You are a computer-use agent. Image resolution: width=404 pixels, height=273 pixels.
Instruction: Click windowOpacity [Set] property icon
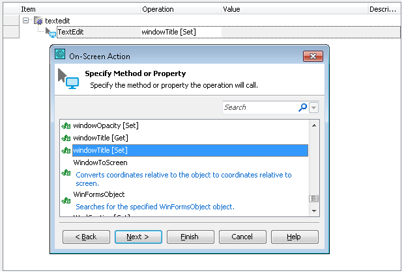[65, 125]
